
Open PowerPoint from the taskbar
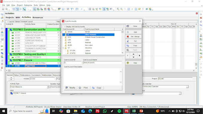coord(141,111)
